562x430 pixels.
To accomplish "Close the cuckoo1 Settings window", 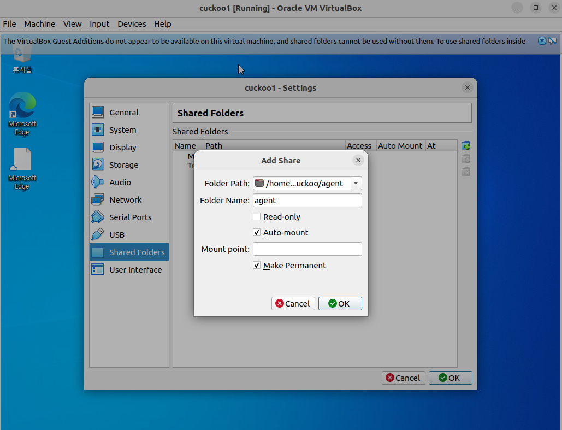I will 468,87.
